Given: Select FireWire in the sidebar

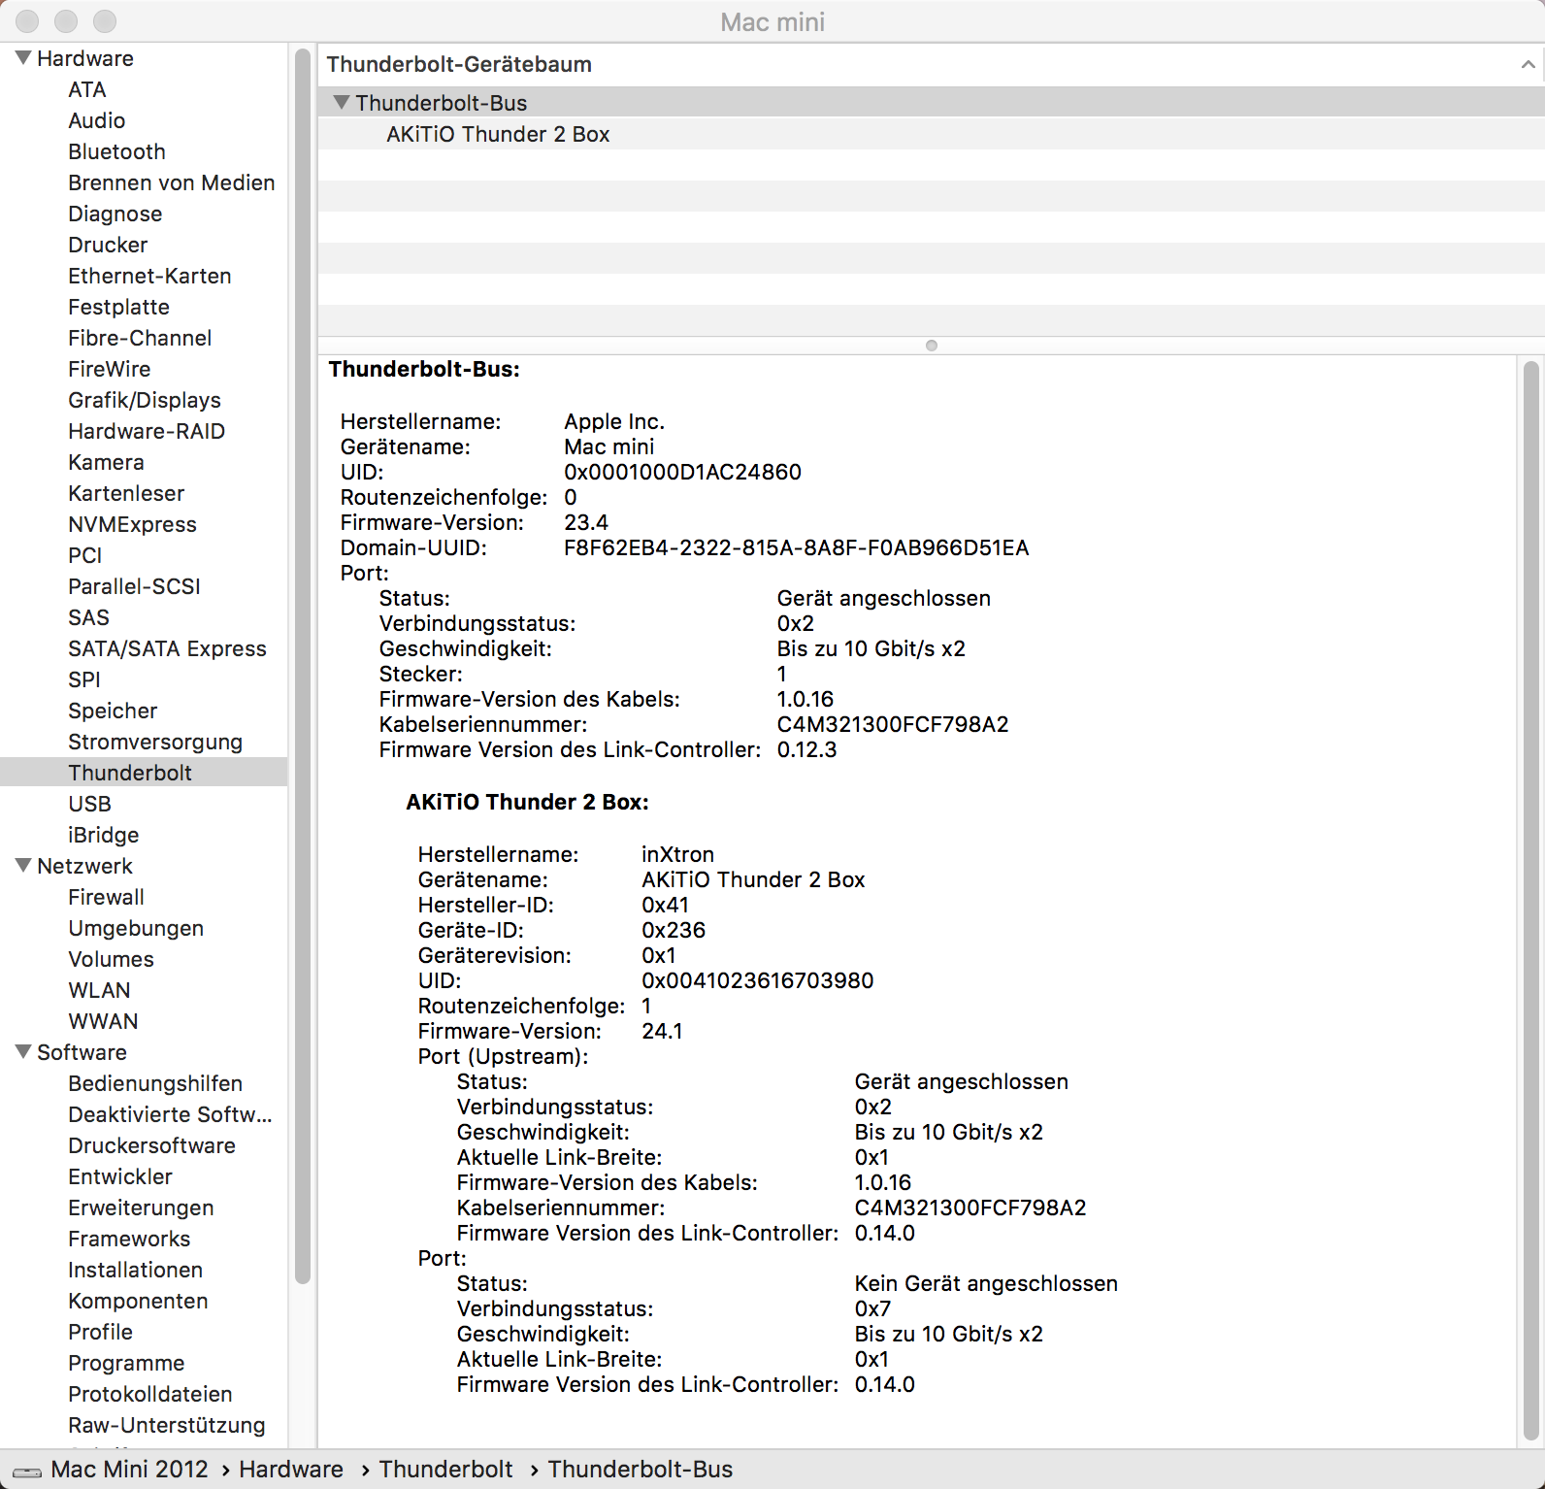Looking at the screenshot, I should 110,369.
